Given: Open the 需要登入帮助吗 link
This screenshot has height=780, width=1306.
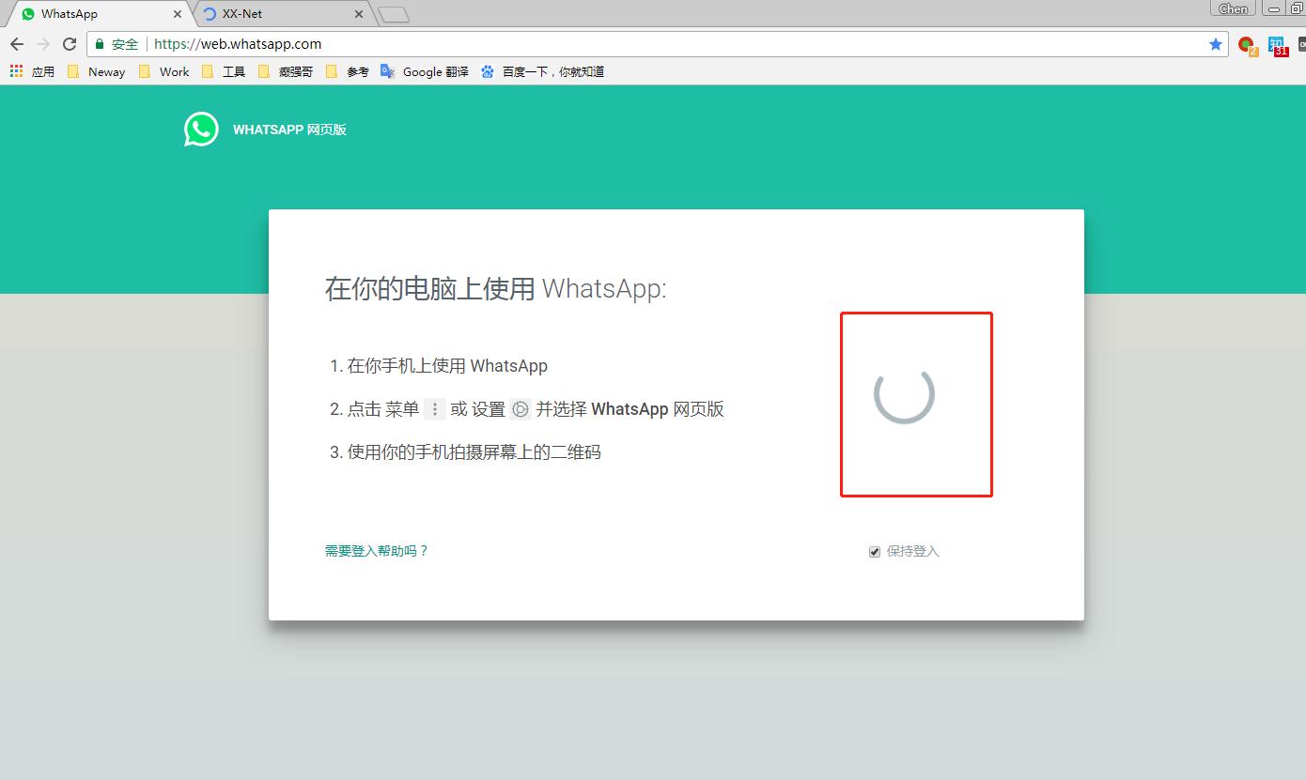Looking at the screenshot, I should pos(376,551).
